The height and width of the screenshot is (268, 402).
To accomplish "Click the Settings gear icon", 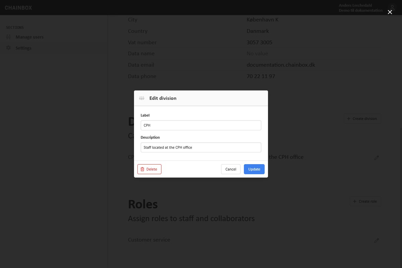I will [9, 48].
